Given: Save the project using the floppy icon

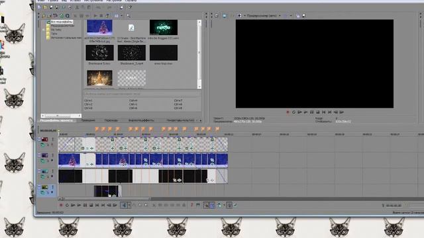Looking at the screenshot, I should 51,7.
